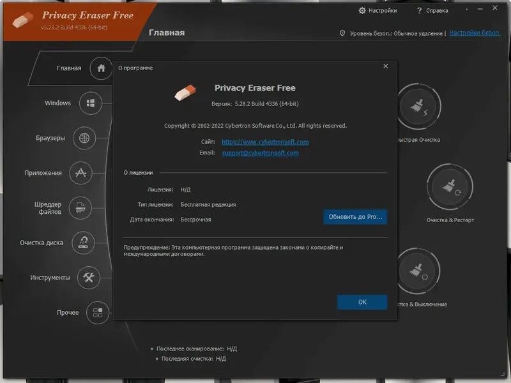
Task: Open the Прочее section label
Action: point(68,313)
